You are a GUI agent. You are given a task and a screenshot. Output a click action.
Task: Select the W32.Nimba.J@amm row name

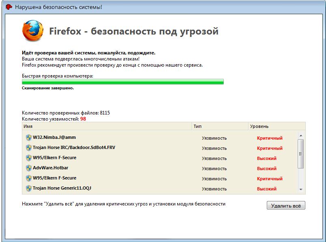click(54, 138)
